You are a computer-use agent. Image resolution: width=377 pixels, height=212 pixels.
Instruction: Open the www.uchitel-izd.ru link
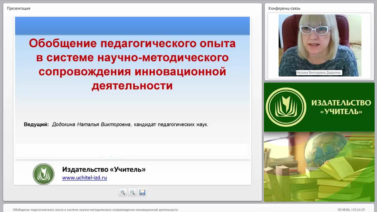(x=85, y=178)
